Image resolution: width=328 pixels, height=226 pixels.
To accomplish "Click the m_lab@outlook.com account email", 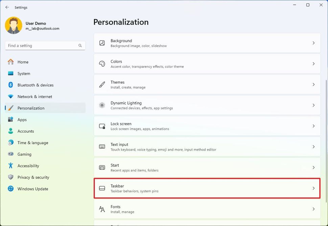I will coord(43,28).
